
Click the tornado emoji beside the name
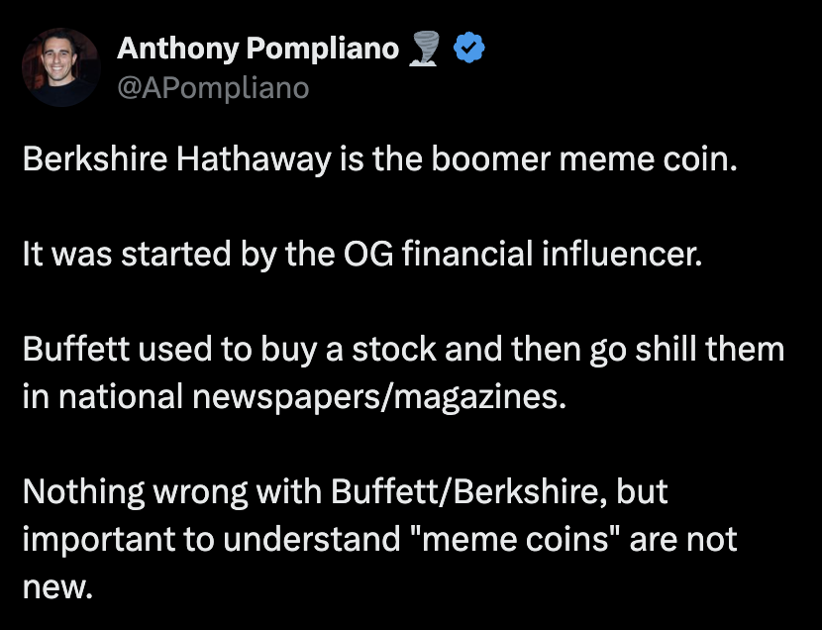pos(423,49)
